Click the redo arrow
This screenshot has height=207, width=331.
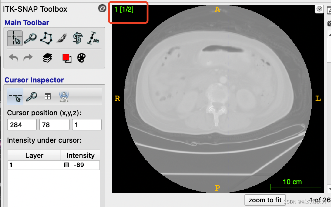tap(28, 58)
